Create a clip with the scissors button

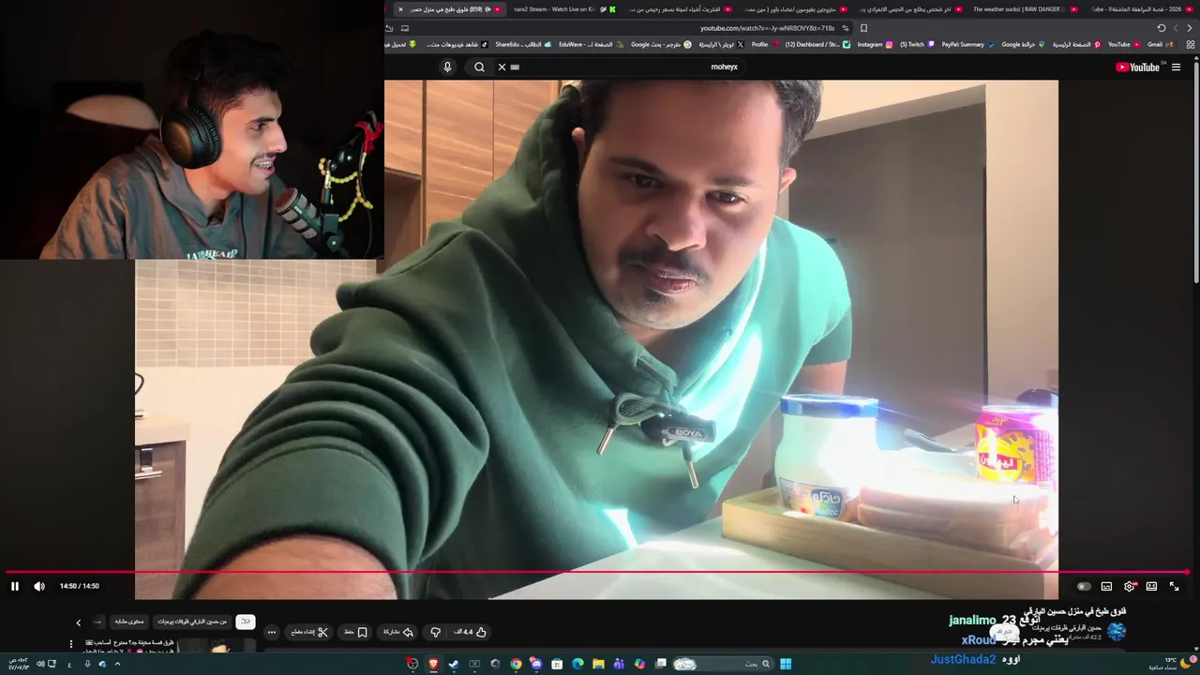(x=308, y=632)
